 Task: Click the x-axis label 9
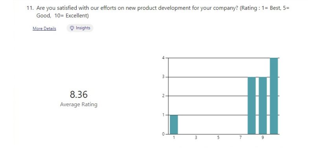[x=263, y=138]
